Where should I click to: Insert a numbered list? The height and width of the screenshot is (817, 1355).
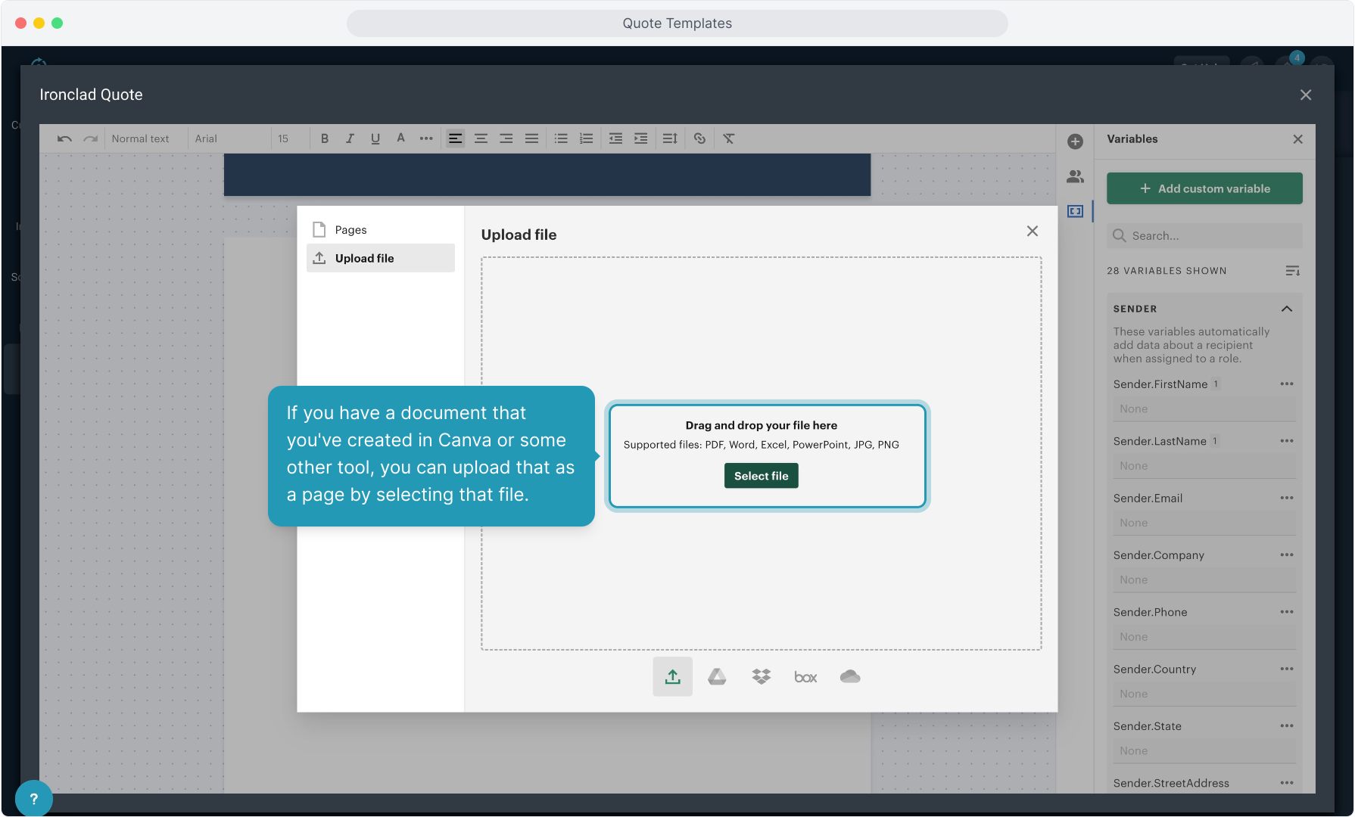[x=587, y=138]
